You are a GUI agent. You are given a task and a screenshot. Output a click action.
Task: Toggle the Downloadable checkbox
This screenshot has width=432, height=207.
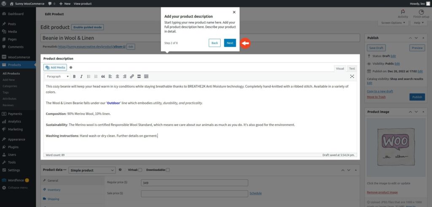[x=168, y=170]
